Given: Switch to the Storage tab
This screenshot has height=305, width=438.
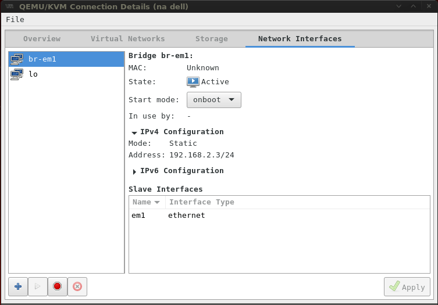Looking at the screenshot, I should click(212, 39).
